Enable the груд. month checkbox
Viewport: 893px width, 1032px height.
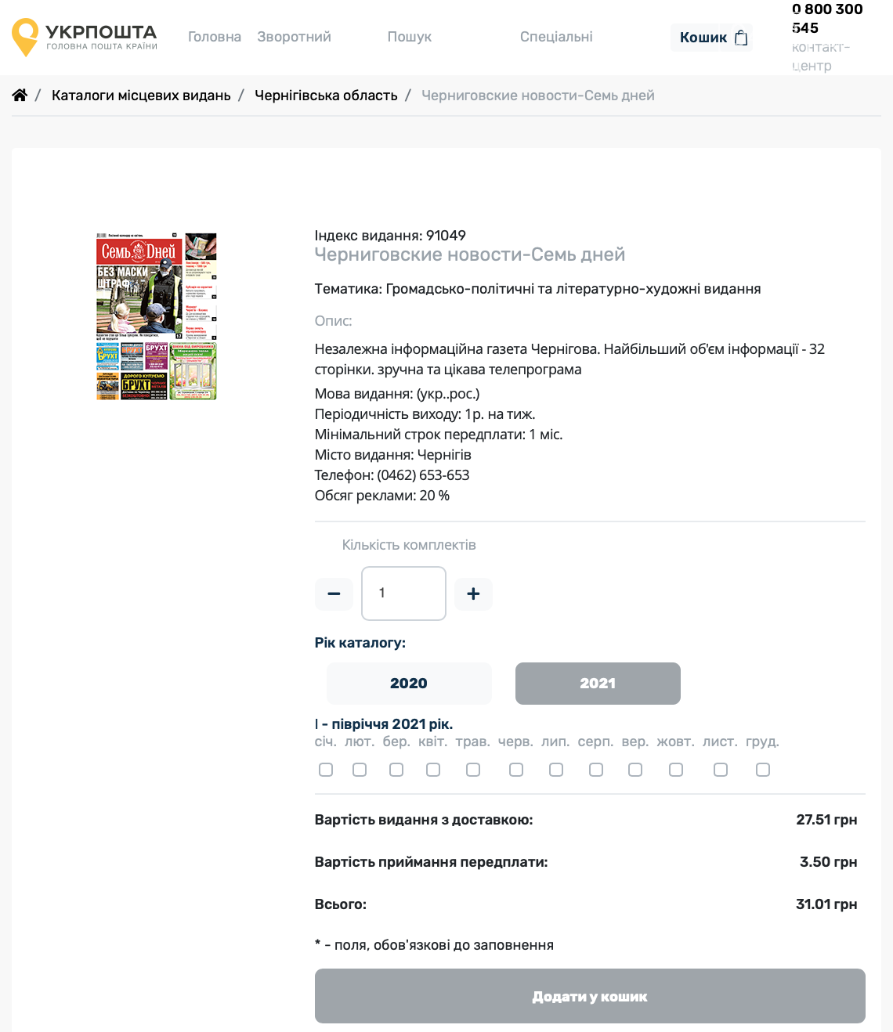(x=763, y=770)
